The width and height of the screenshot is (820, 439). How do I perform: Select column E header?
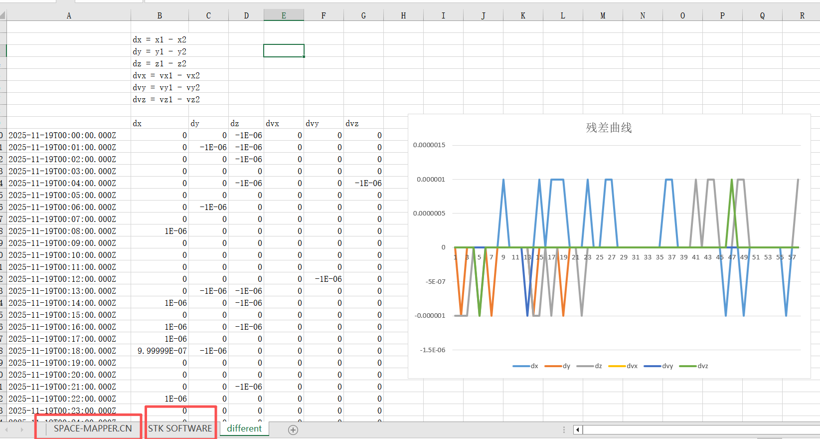point(284,15)
